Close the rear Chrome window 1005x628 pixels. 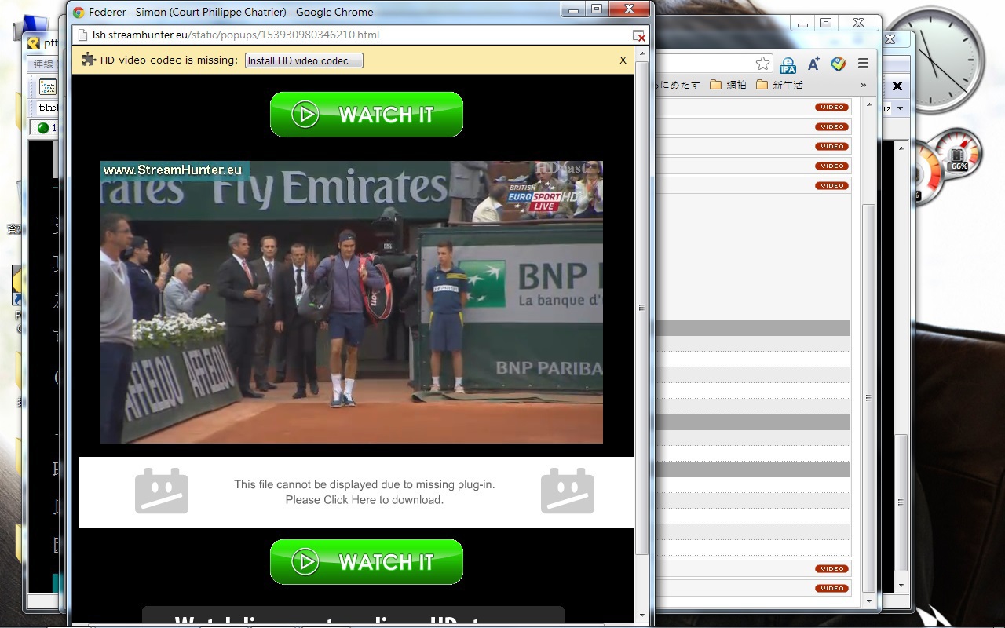pos(858,24)
